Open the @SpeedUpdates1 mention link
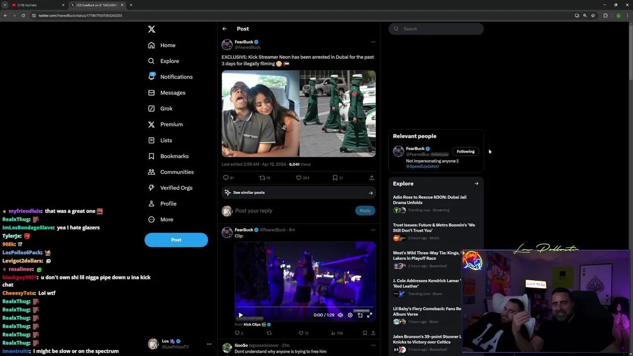Image resolution: width=633 pixels, height=356 pixels. click(x=423, y=167)
